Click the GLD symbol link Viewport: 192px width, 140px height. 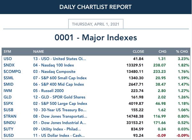(8, 97)
